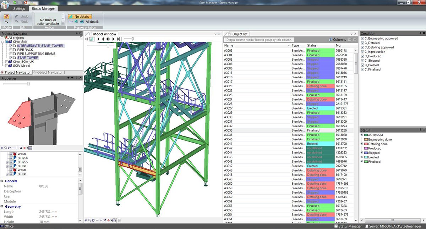The height and width of the screenshot is (229, 426).
Task: Uncheck the STAIR TOWER project checkbox
Action: [x=11, y=57]
